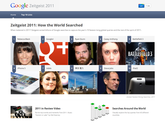Image resolution: width=165 pixels, height=123 pixels.
Task: Select the Casey Anthony label
Action: click(x=111, y=39)
